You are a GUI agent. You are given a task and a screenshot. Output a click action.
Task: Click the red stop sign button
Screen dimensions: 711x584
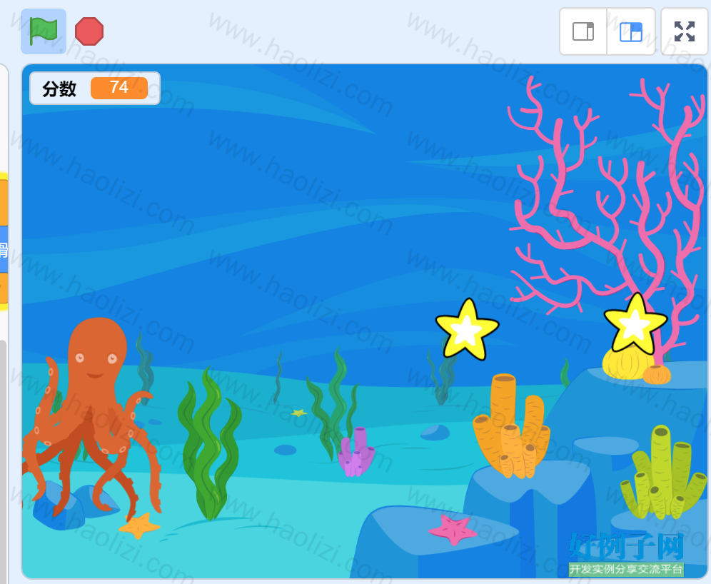point(89,31)
